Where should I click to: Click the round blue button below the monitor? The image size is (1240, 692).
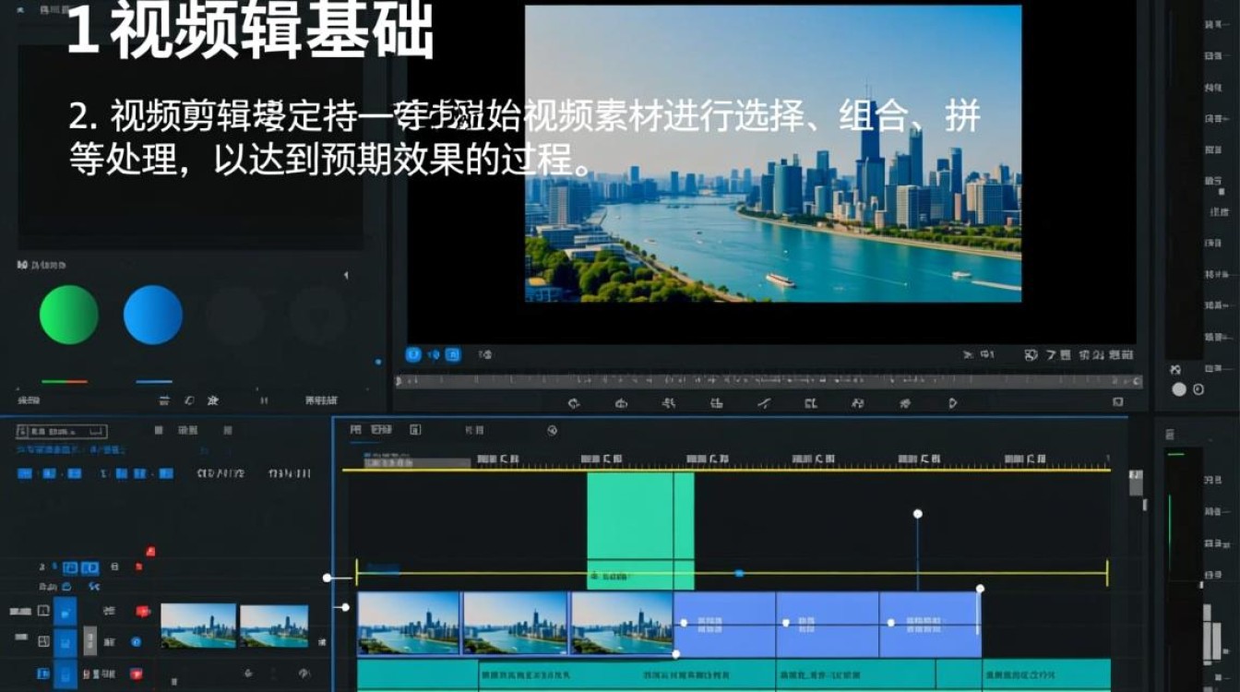pos(413,354)
